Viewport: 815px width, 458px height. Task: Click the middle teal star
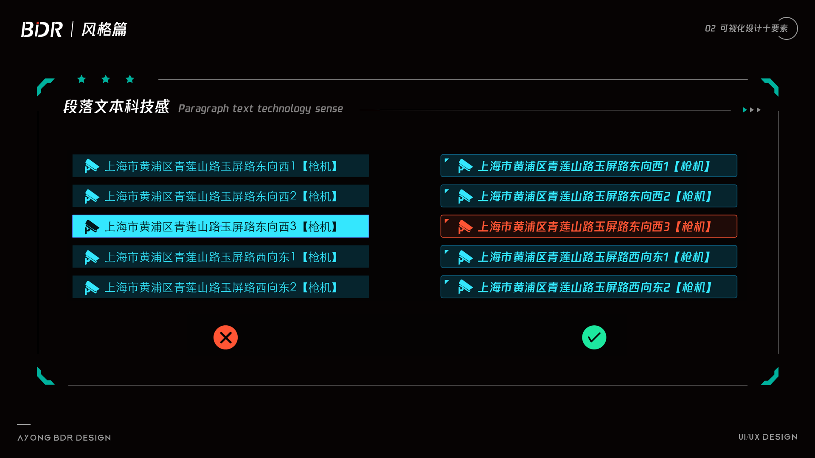tap(106, 79)
